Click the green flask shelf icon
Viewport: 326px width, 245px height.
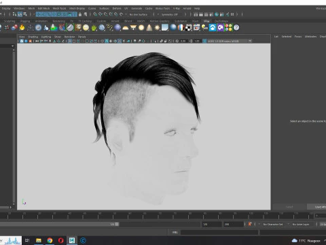pyautogui.click(x=54, y=28)
